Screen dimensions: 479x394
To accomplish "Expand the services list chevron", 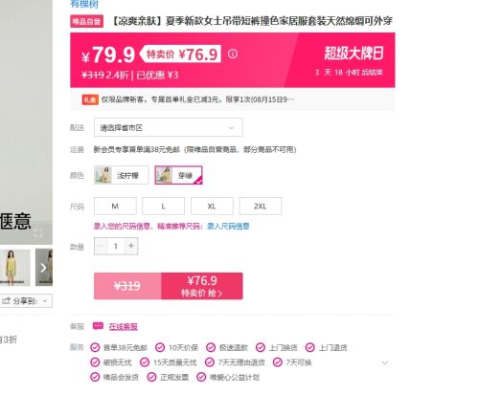I will coord(385,362).
